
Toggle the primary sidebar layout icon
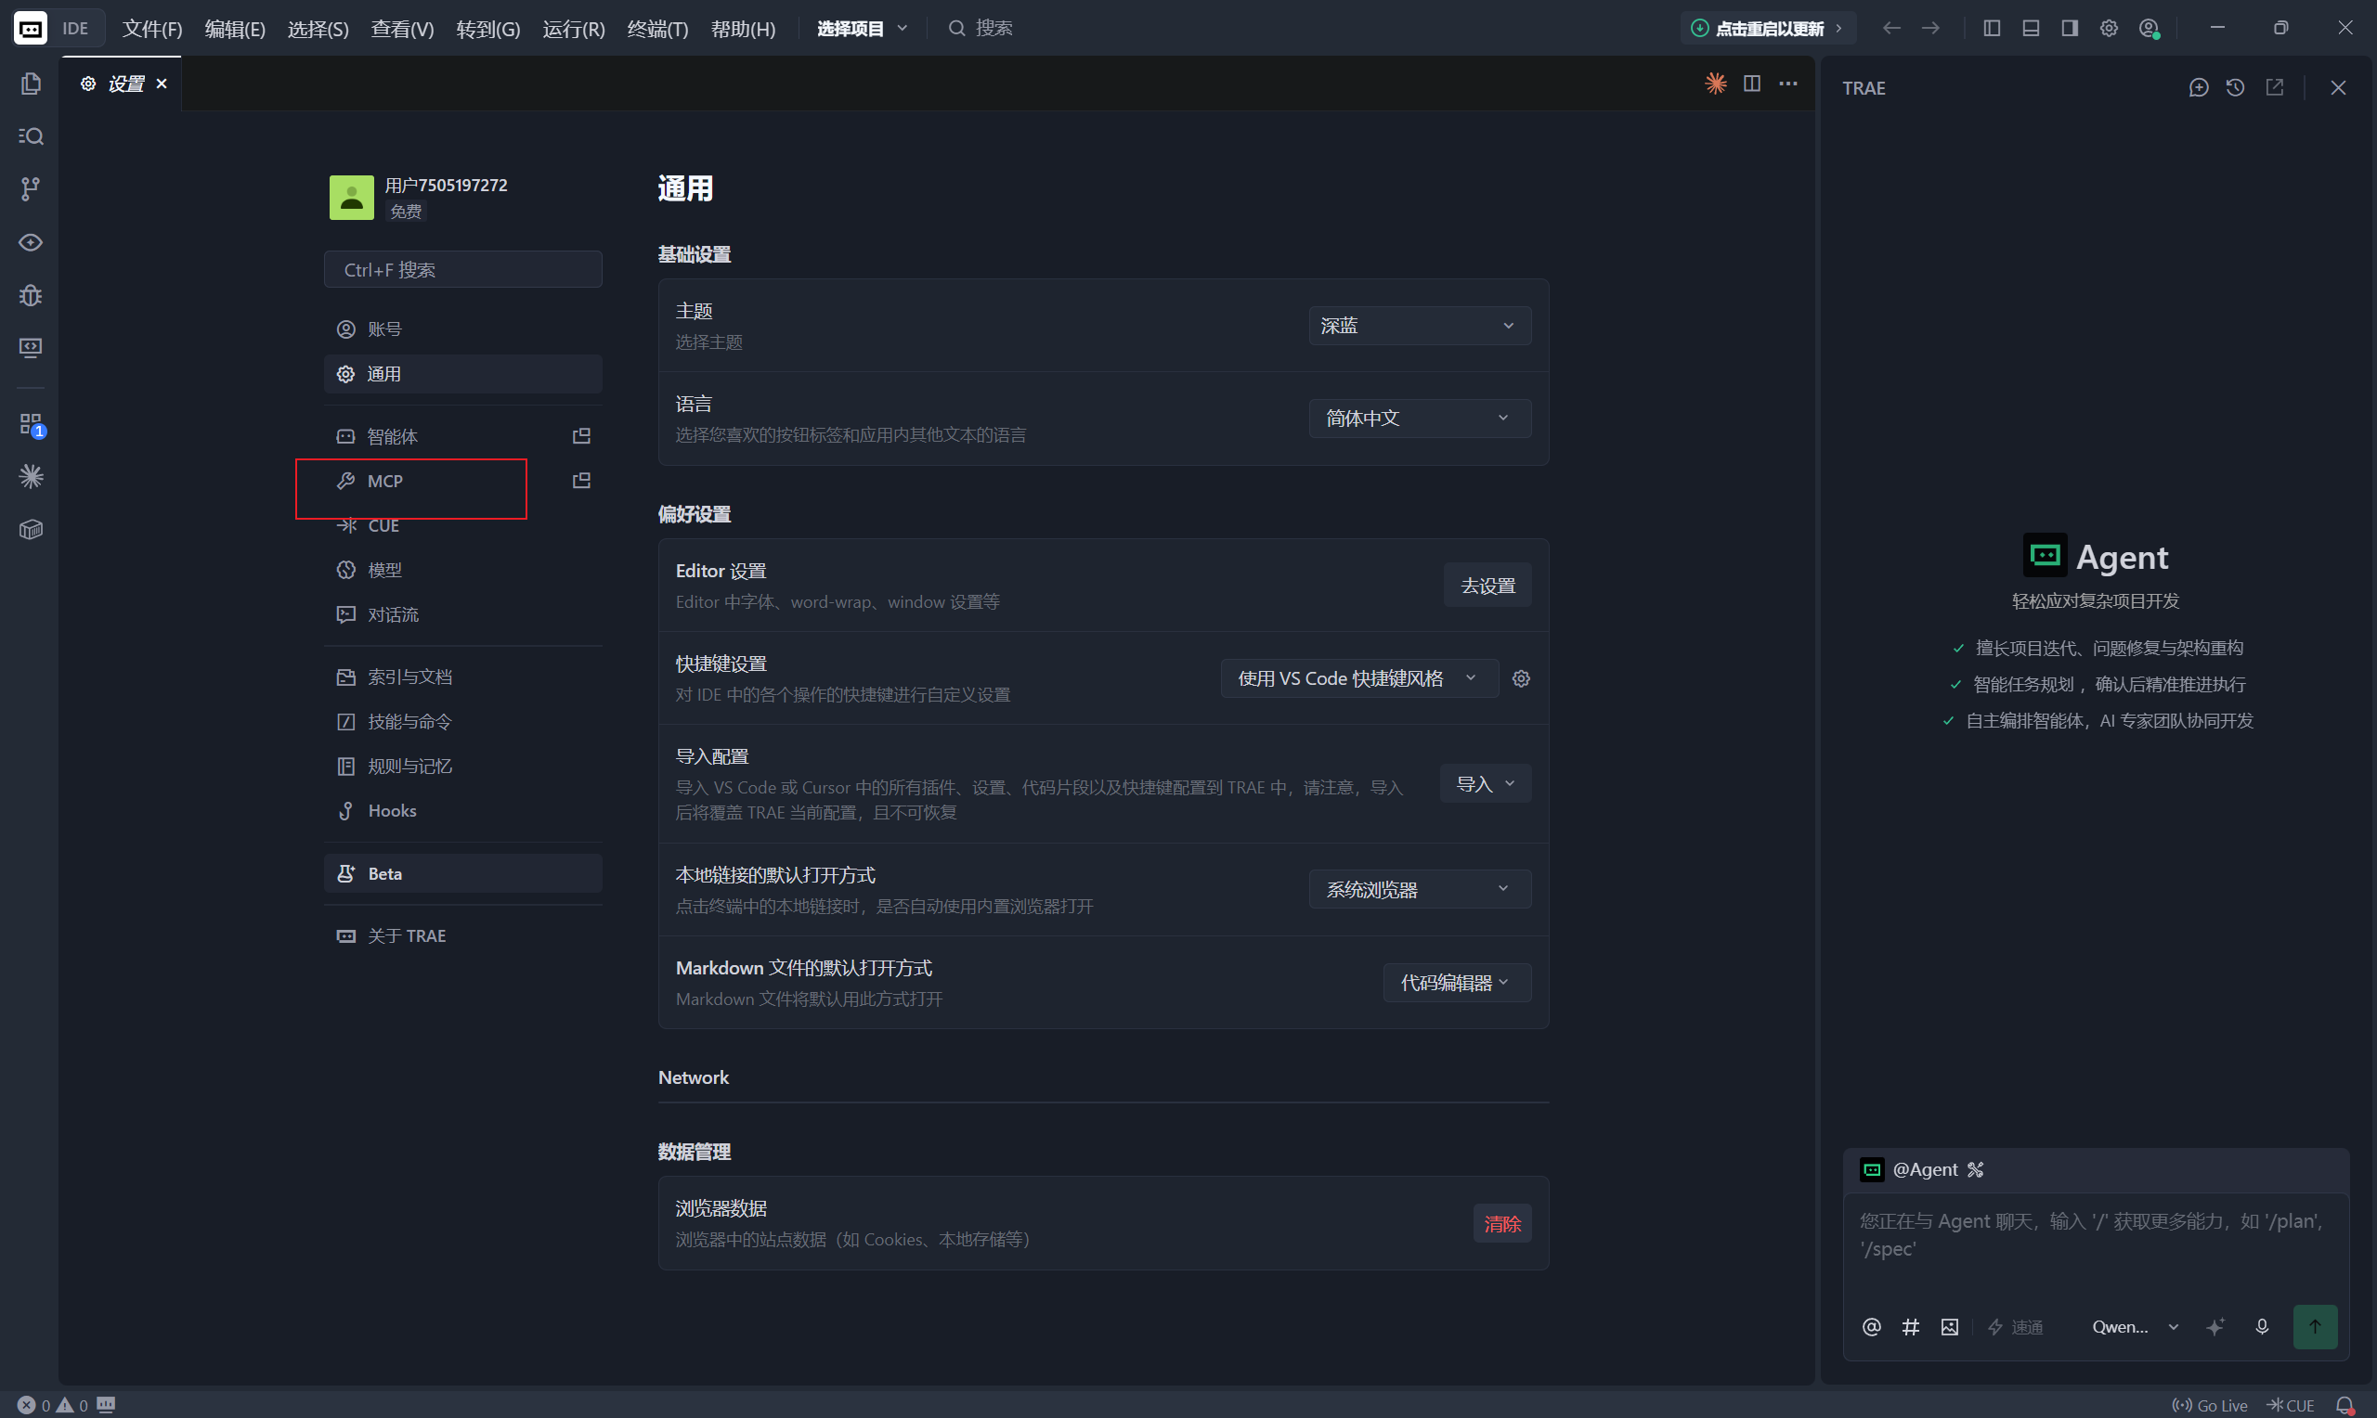(x=1992, y=29)
